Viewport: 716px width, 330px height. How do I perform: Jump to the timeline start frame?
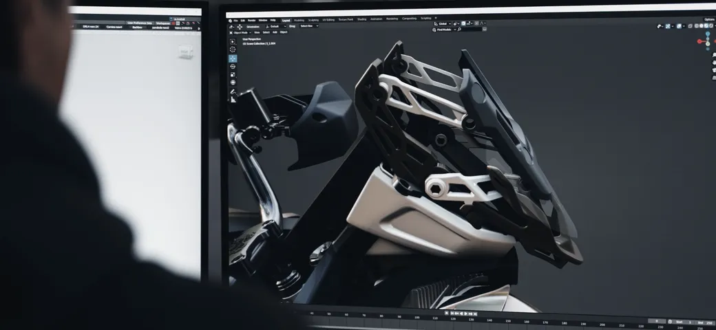point(452,313)
